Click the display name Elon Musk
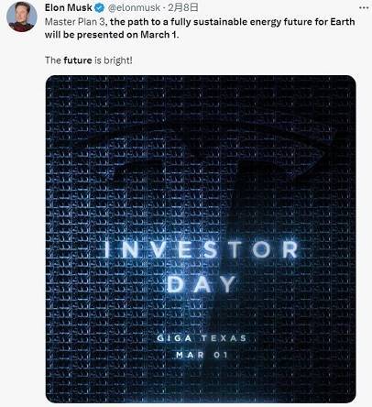The image size is (372, 407). click(x=69, y=7)
